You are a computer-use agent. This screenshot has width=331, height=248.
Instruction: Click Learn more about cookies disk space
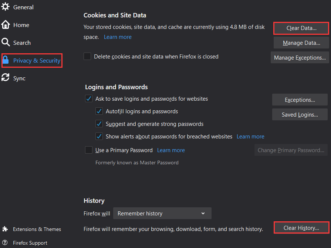(118, 37)
